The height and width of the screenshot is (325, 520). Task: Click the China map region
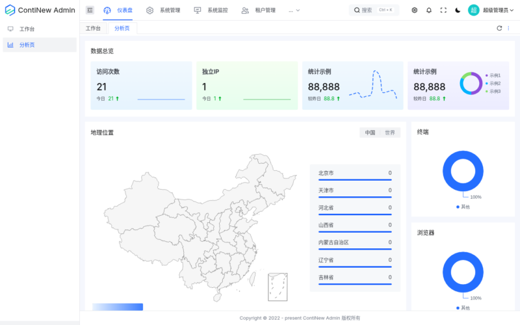click(x=199, y=229)
